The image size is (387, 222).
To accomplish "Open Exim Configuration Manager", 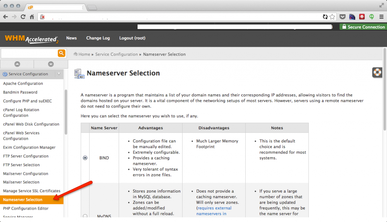I will click(x=29, y=147).
